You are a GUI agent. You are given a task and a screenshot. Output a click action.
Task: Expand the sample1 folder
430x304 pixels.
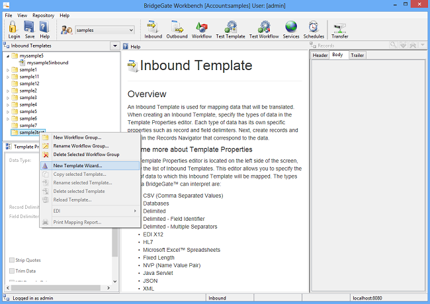click(x=8, y=70)
